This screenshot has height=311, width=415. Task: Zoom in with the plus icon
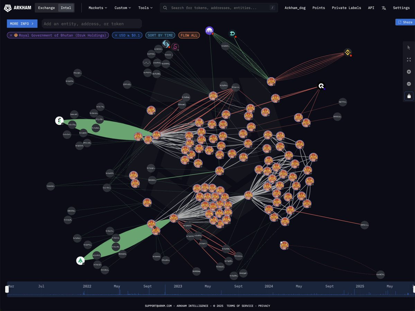409,72
